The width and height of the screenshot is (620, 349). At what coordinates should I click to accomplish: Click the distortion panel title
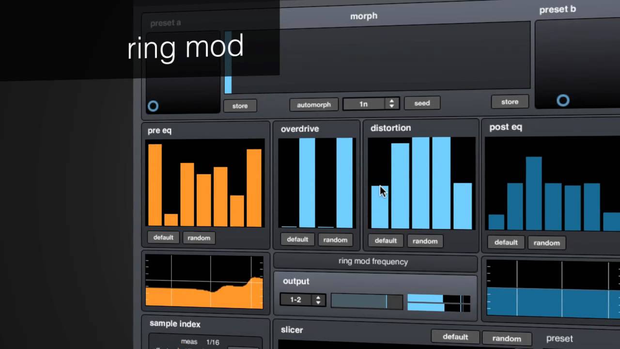[390, 128]
